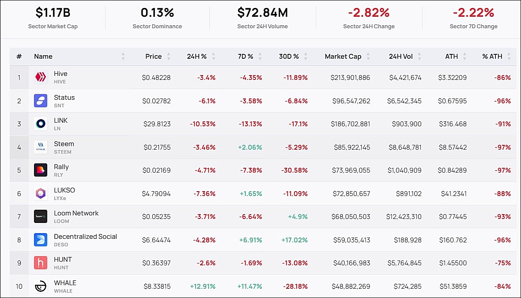The height and width of the screenshot is (298, 521).
Task: Open the WHALE coin page
Action: click(65, 283)
